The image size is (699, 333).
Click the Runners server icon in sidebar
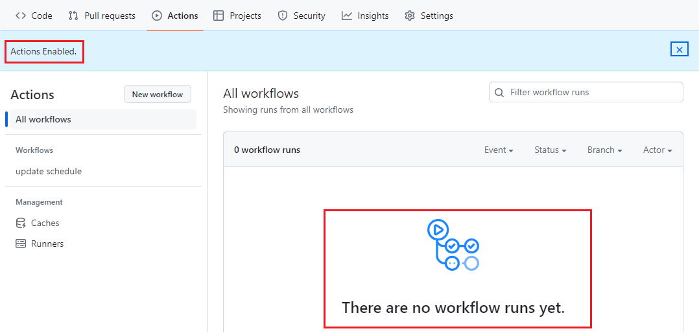[x=21, y=244]
